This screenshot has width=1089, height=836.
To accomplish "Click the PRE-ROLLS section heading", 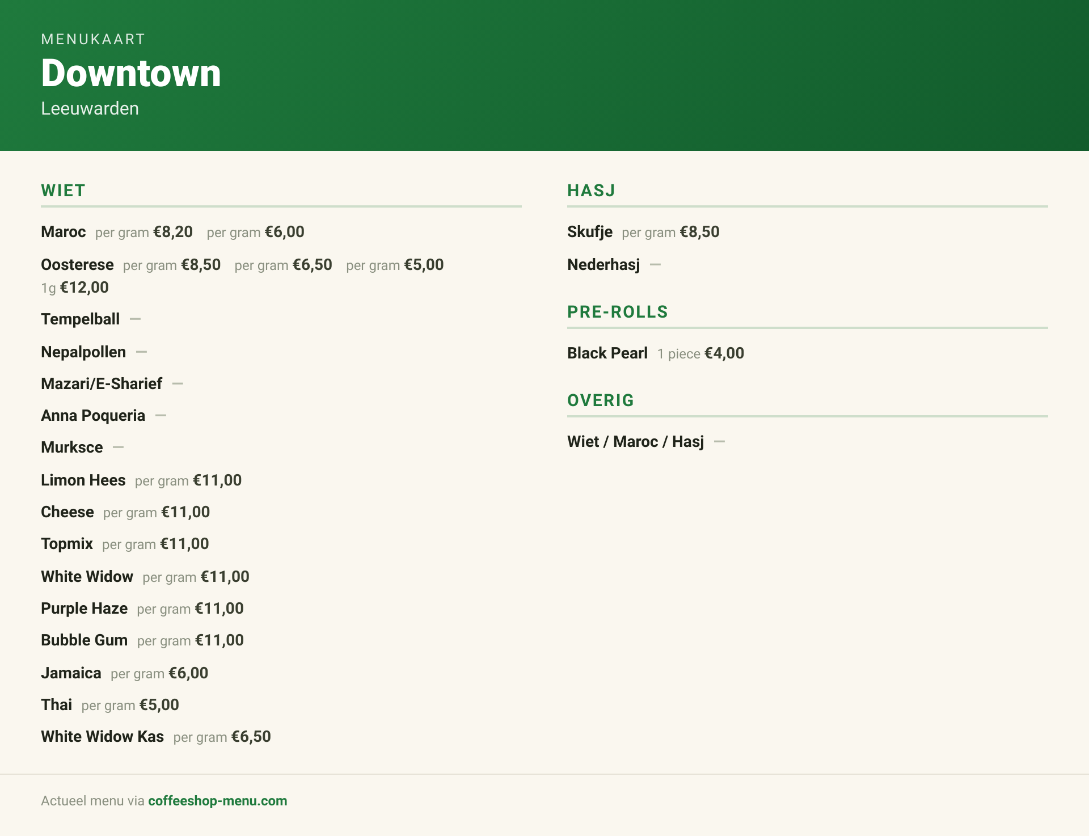I will click(x=618, y=312).
